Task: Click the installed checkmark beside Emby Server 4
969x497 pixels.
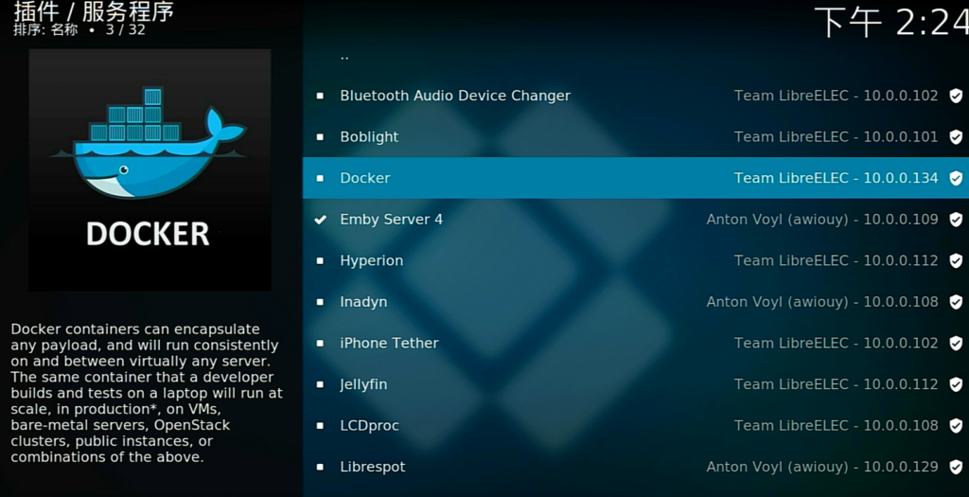Action: click(x=320, y=220)
